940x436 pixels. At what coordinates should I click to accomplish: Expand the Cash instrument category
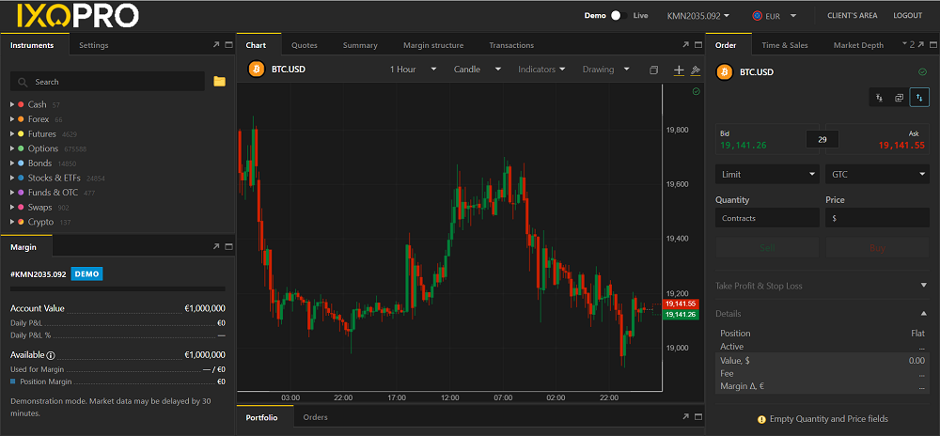tap(12, 105)
